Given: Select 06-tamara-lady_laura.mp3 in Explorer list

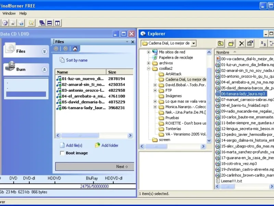Looking at the screenshot, I should 241,94.
